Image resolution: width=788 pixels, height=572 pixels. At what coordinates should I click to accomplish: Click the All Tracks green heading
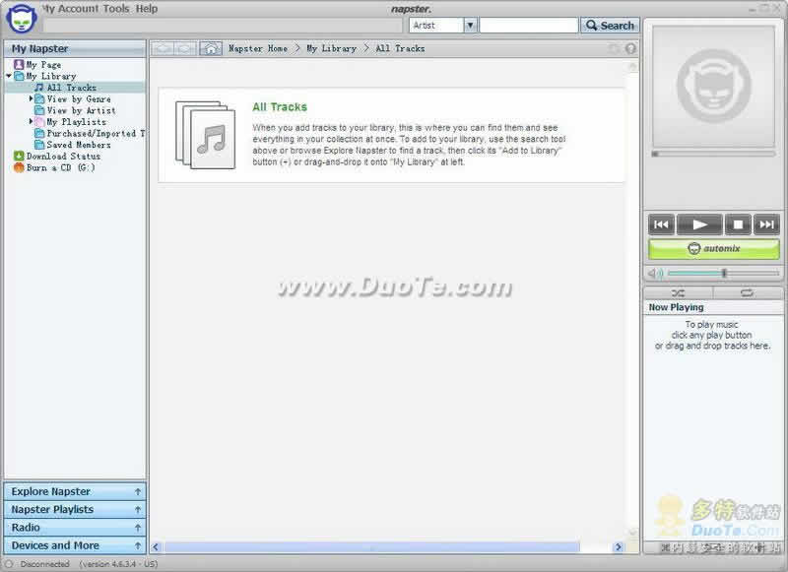pyautogui.click(x=280, y=107)
